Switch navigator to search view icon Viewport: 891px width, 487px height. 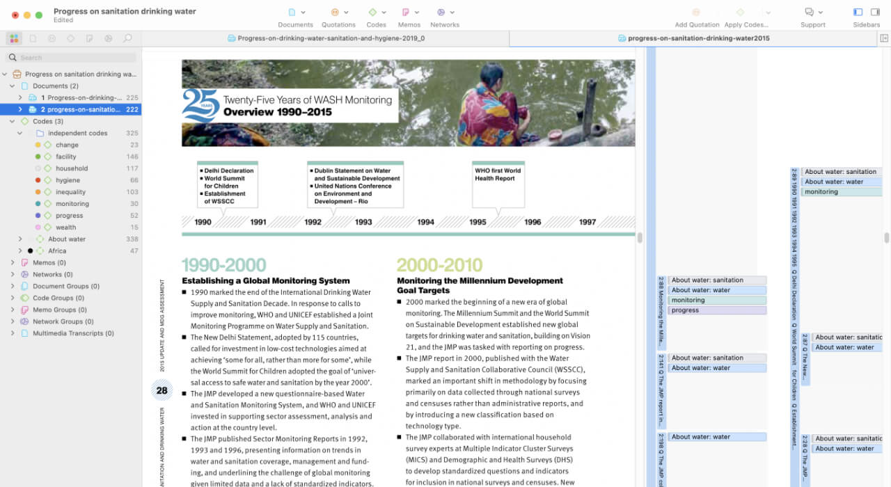tap(127, 38)
